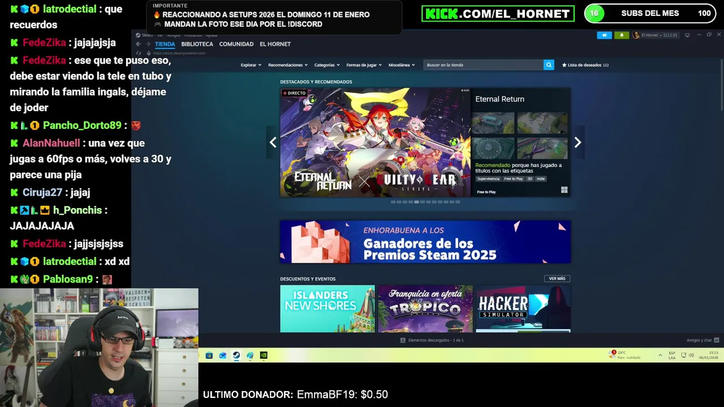Viewport: 724px width, 407px height.
Task: Click the VER MÁS button
Action: [557, 279]
